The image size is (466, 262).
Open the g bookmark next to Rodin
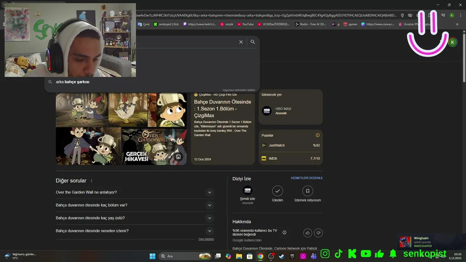pyautogui.click(x=335, y=24)
